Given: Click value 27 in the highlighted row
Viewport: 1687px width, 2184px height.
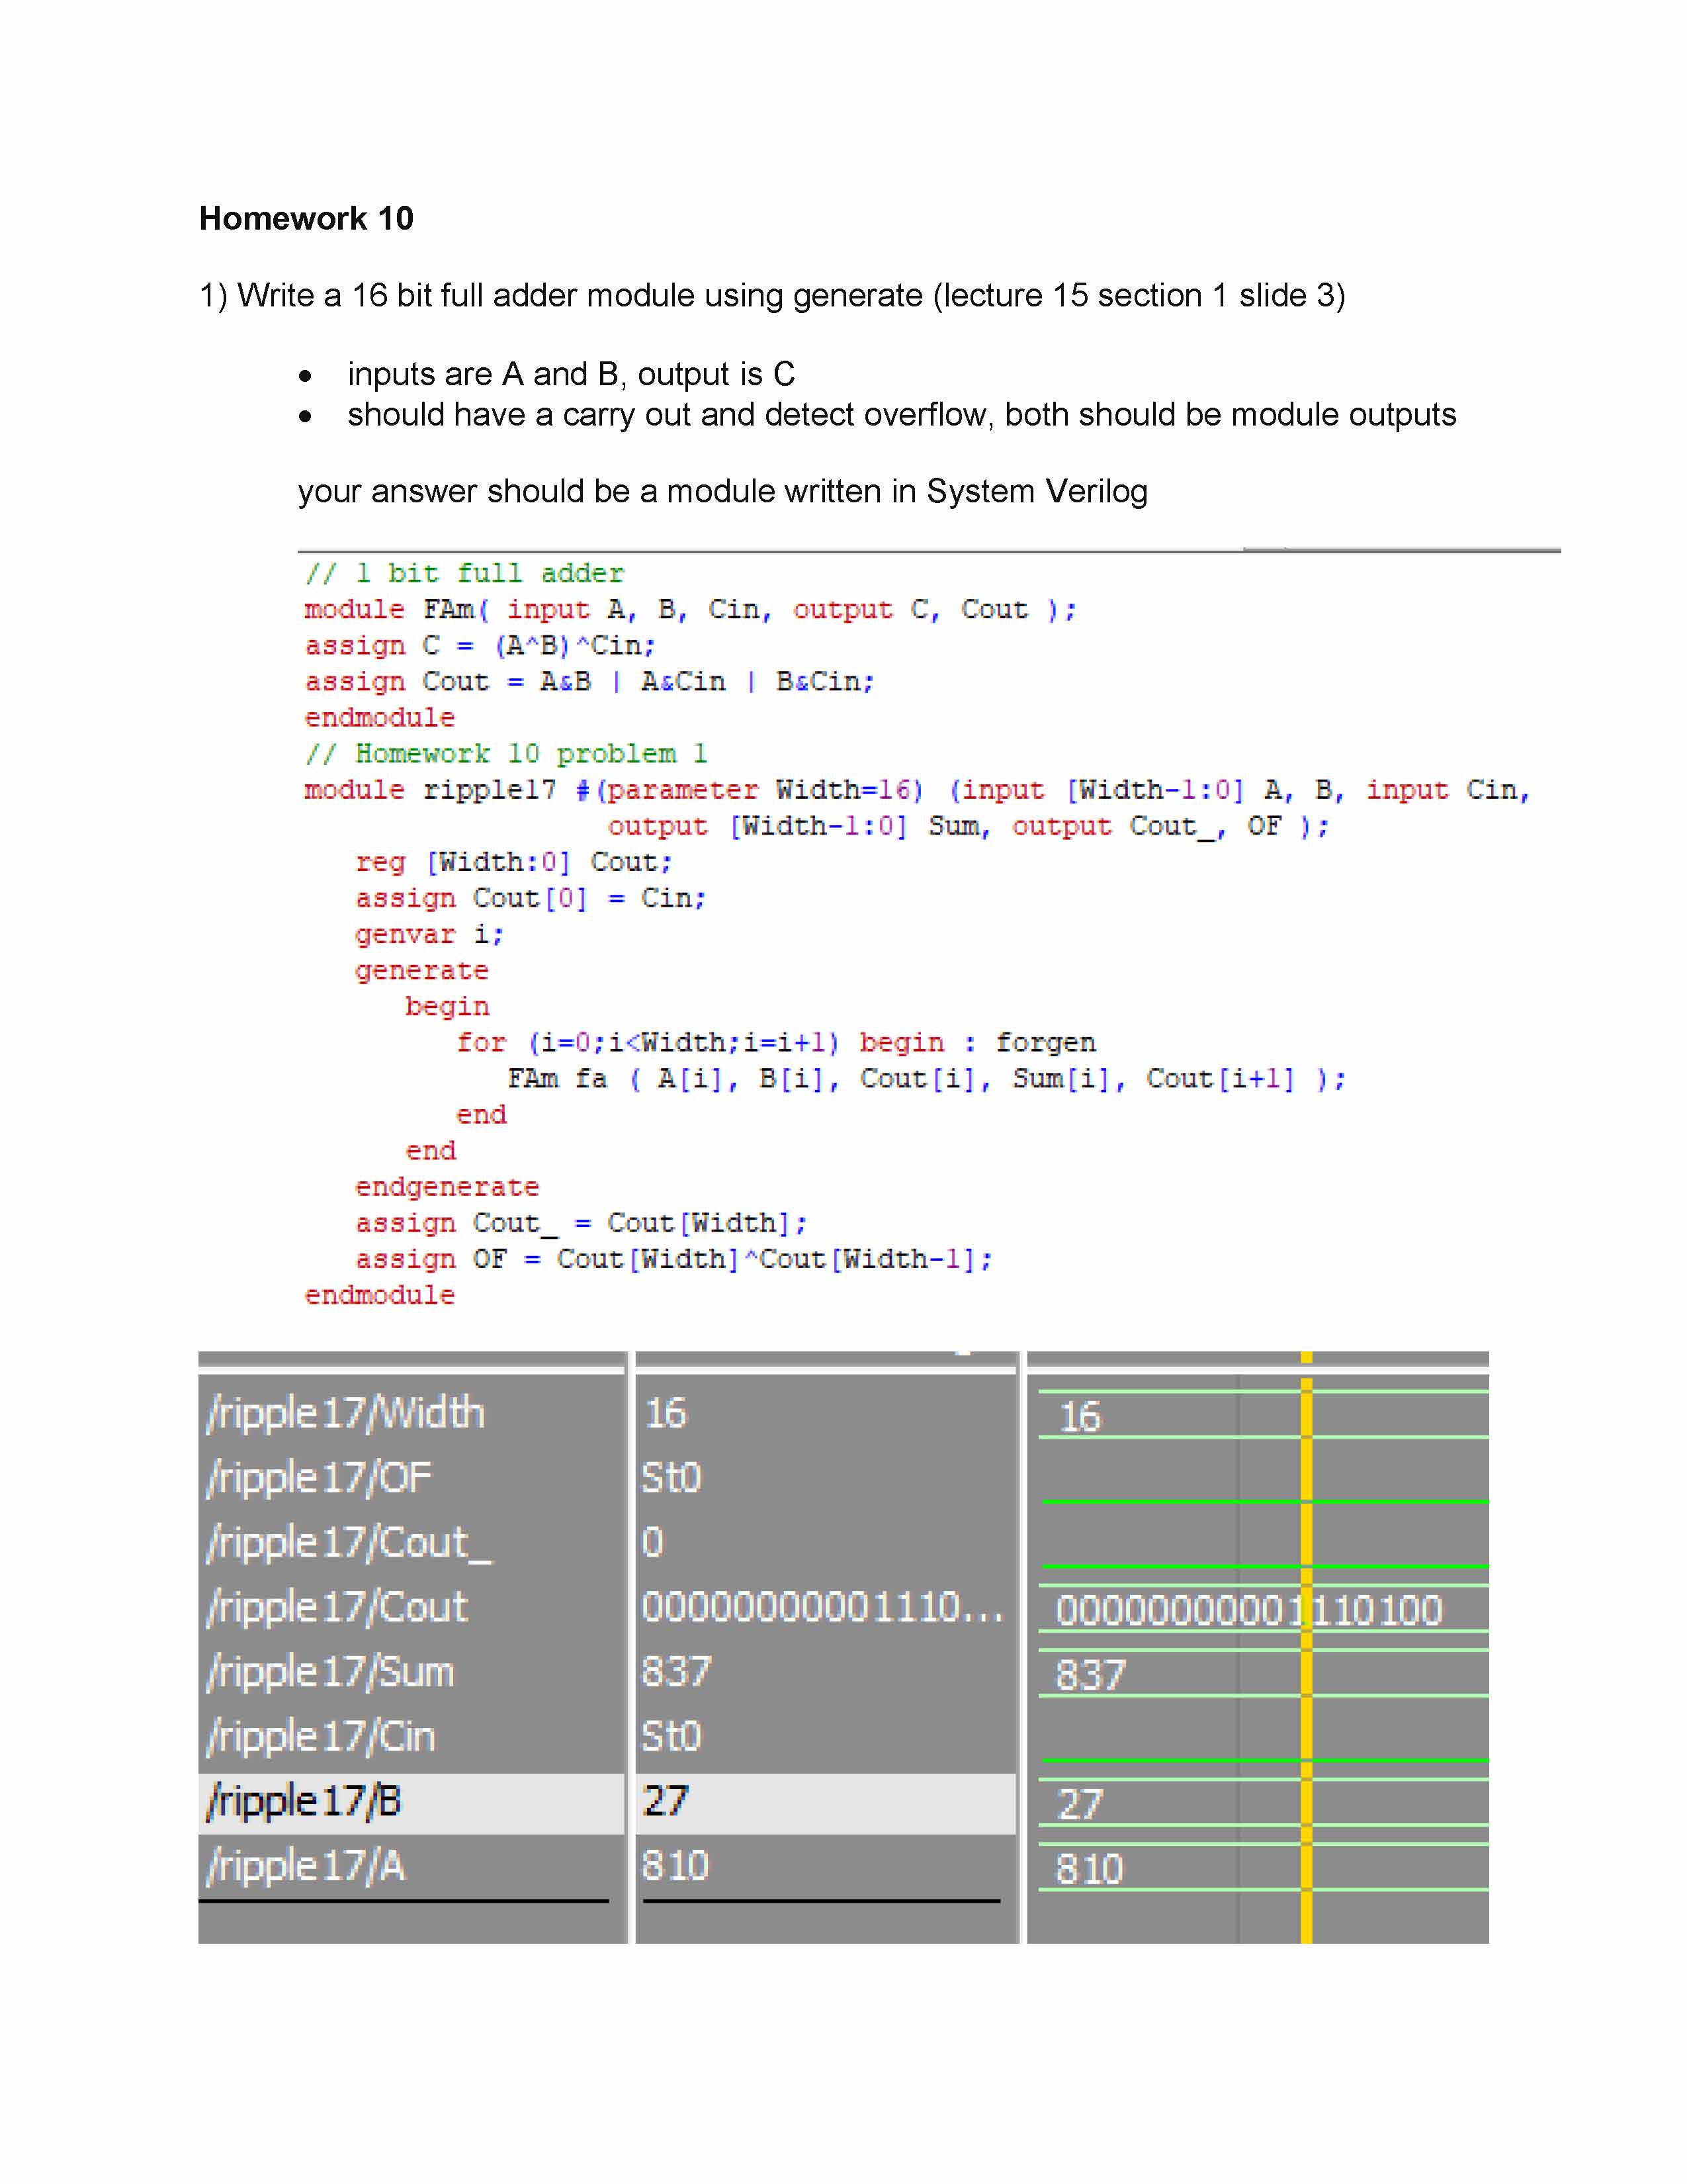Looking at the screenshot, I should coord(666,1801).
